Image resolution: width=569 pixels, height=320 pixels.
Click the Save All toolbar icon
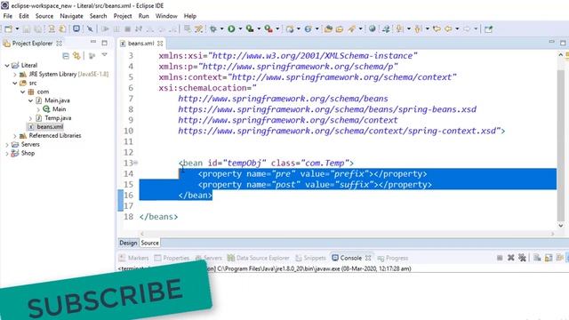coord(37,29)
